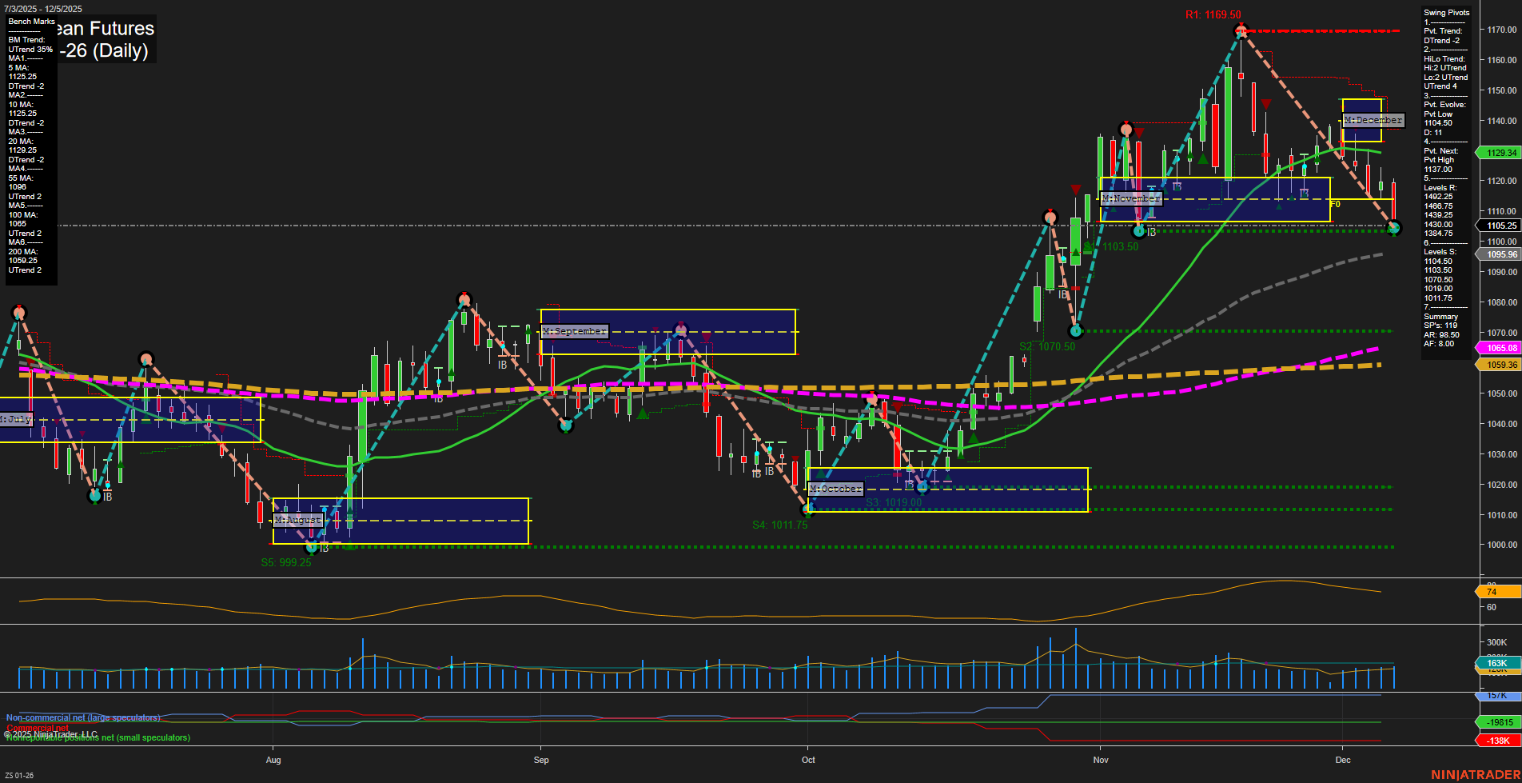This screenshot has height=783, width=1522.
Task: Click the R1: 1169.50 resistance label
Action: click(1212, 14)
